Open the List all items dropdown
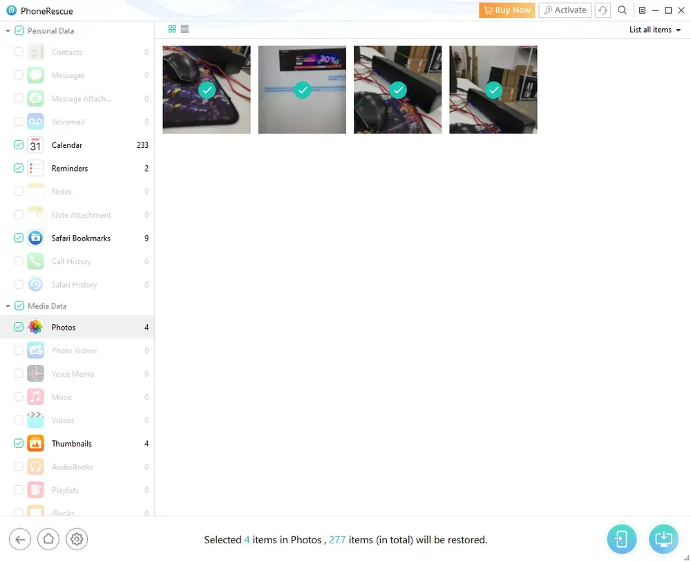Image resolution: width=691 pixels, height=562 pixels. point(654,30)
